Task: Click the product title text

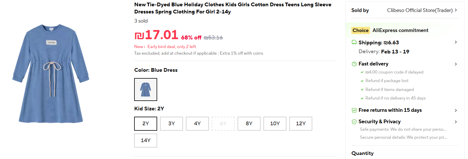Action: point(233,8)
